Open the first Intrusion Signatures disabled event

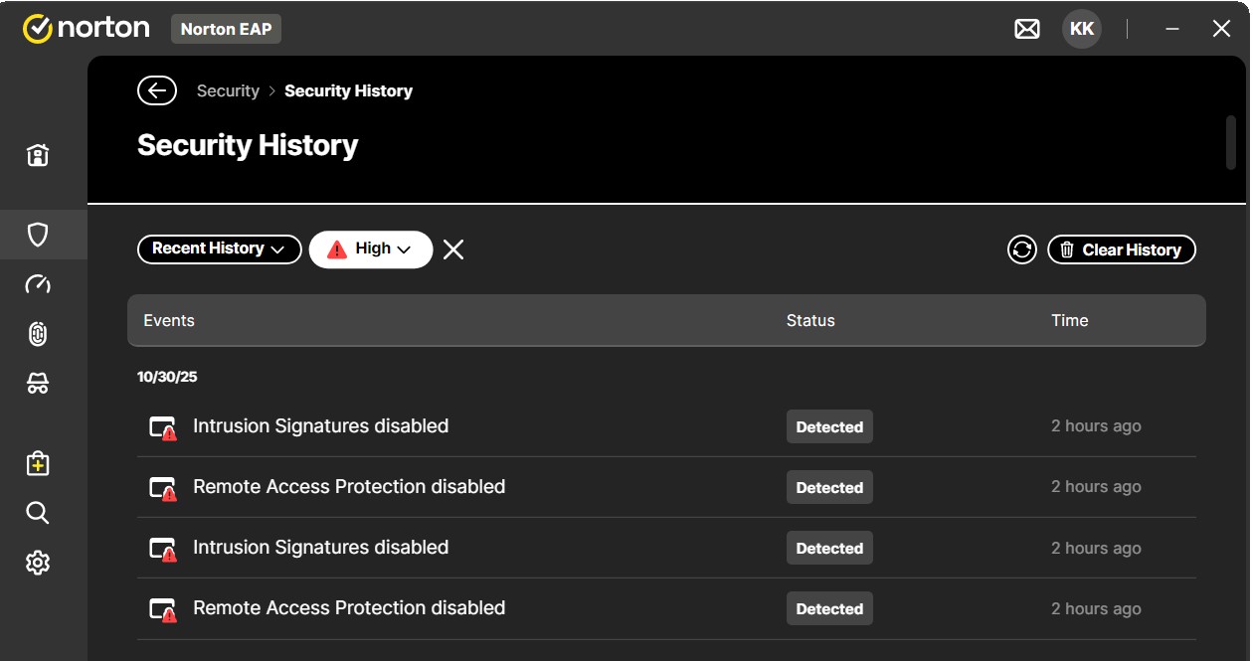point(320,426)
